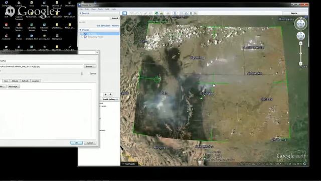Open the Startup.exe desktop icon

click(57, 37)
